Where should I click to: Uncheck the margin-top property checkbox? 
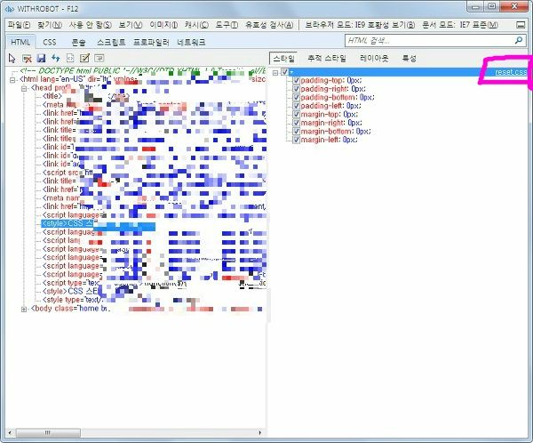296,115
